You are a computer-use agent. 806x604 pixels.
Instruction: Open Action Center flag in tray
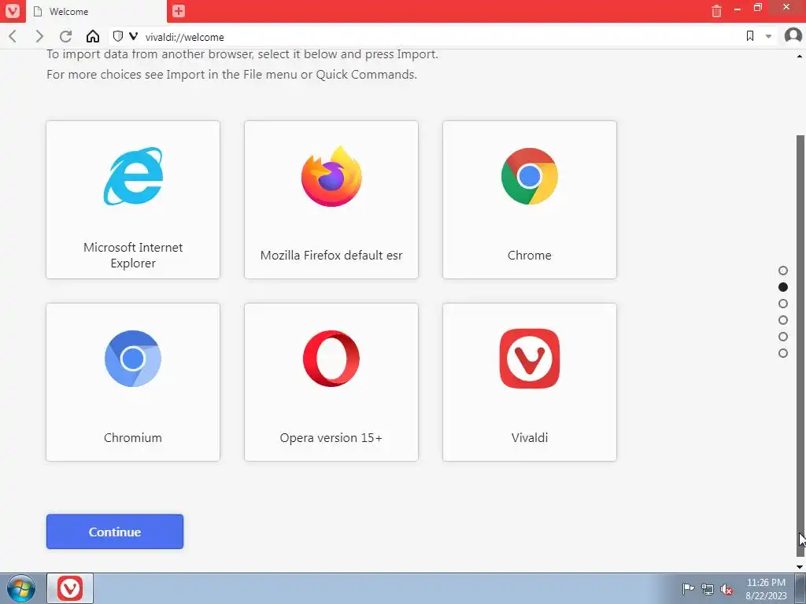688,589
